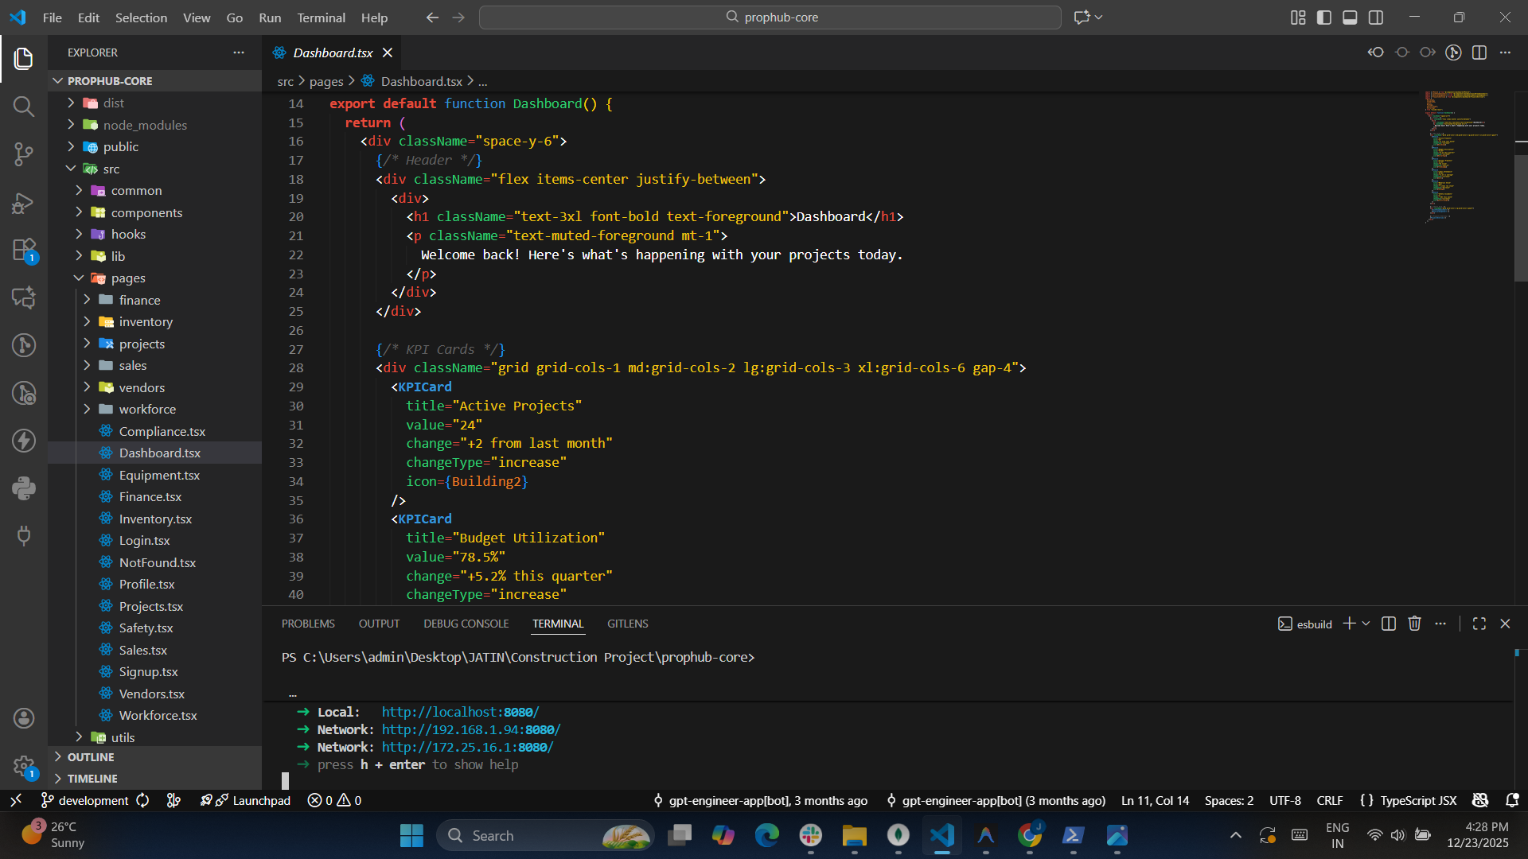This screenshot has width=1528, height=859.
Task: Kill terminal with the trash icon
Action: point(1414,624)
